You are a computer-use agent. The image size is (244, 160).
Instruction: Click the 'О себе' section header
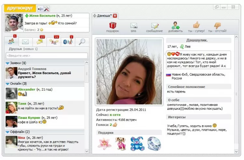click(x=198, y=100)
